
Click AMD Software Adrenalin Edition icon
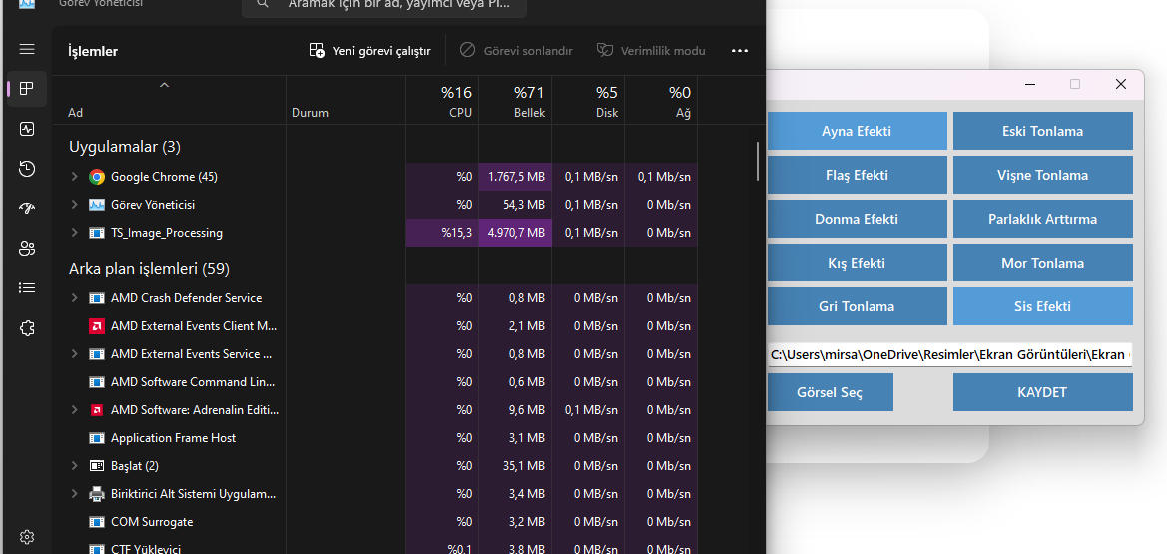tap(97, 409)
